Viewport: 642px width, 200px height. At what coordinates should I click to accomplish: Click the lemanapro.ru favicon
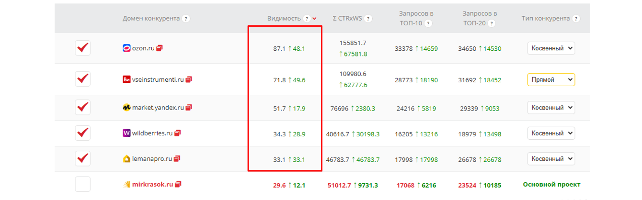[126, 158]
